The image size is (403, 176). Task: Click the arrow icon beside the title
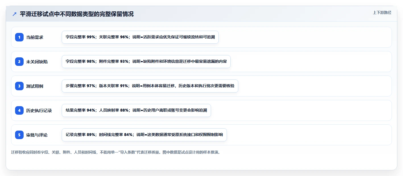pyautogui.click(x=15, y=14)
